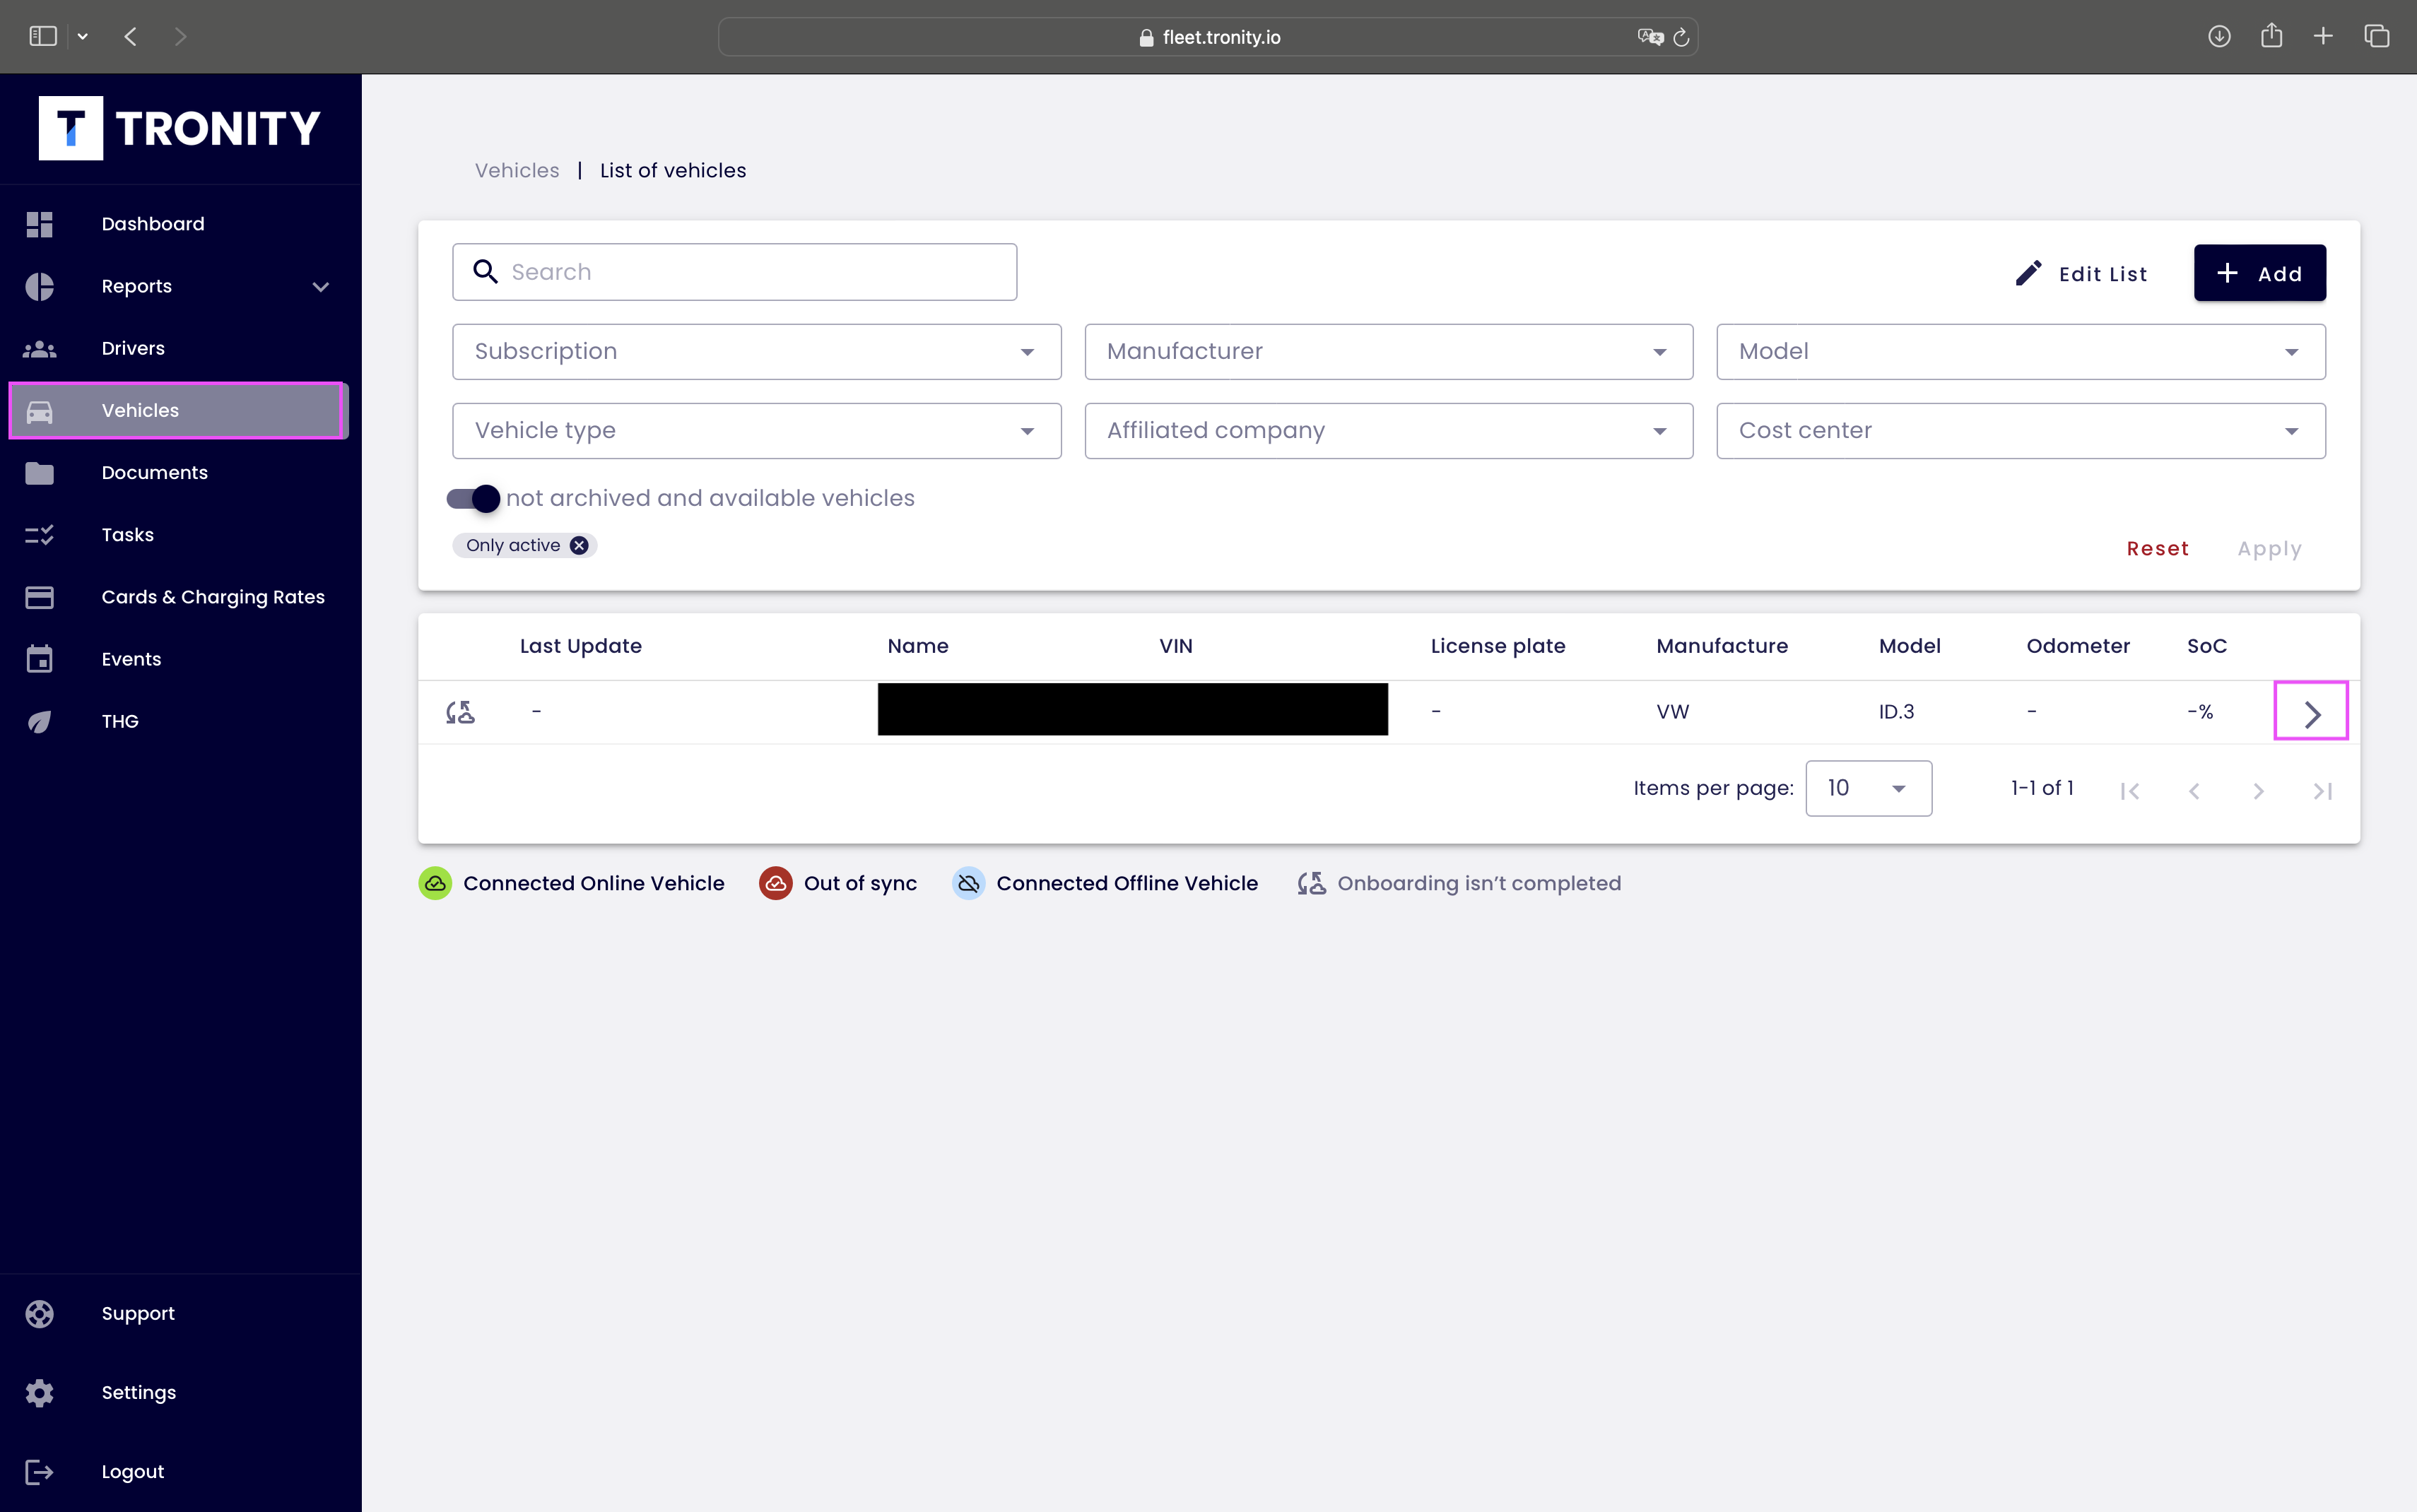Screen dimensions: 2417x1512
Task: Open Cards & Charging Rates
Action: [213, 597]
